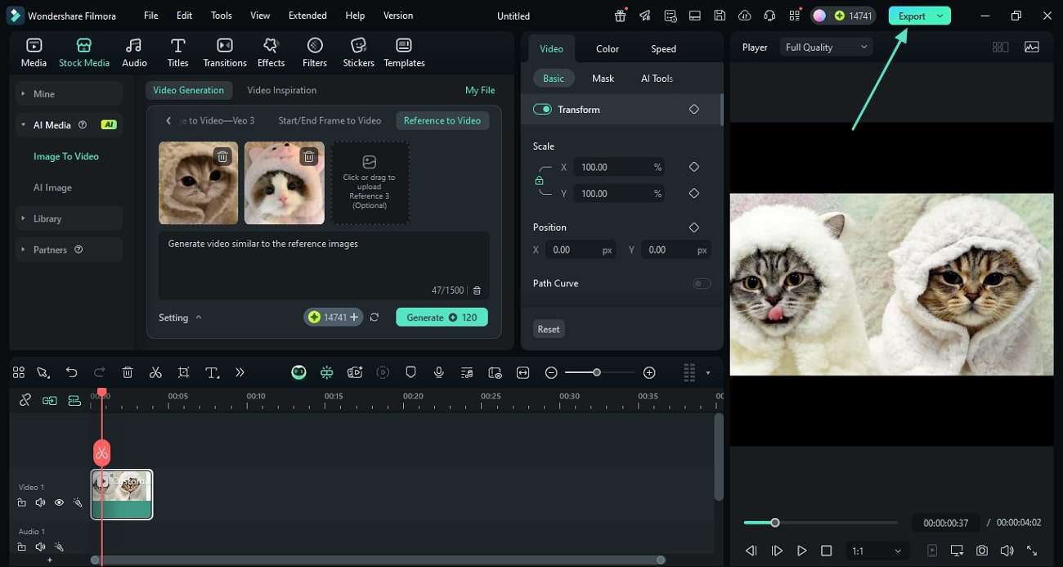
Task: Select the Crop tool in timeline toolbar
Action: (x=183, y=372)
